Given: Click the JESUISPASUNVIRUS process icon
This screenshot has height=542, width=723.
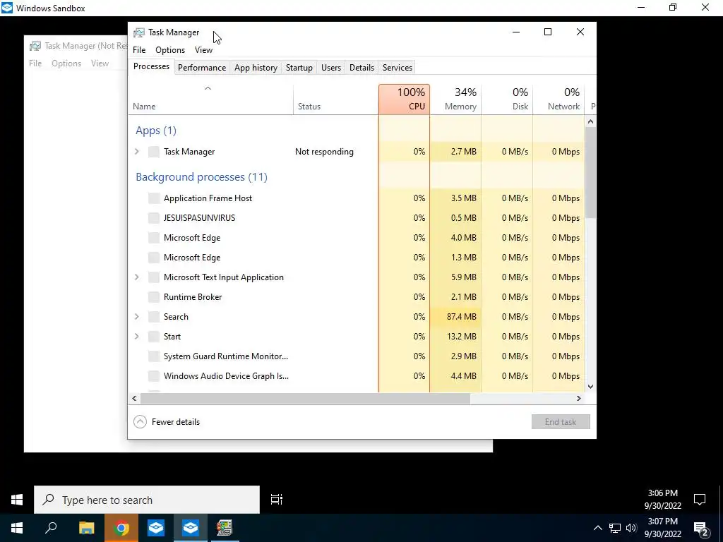Looking at the screenshot, I should click(x=153, y=218).
